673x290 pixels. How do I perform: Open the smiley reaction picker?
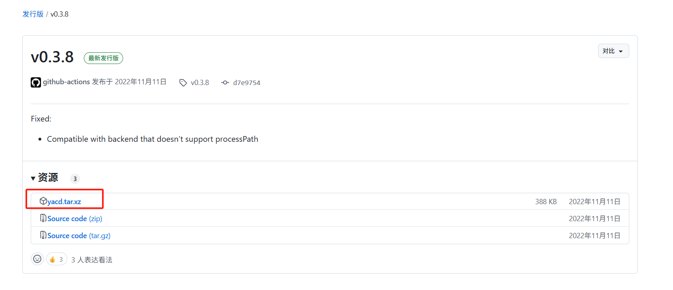point(37,259)
